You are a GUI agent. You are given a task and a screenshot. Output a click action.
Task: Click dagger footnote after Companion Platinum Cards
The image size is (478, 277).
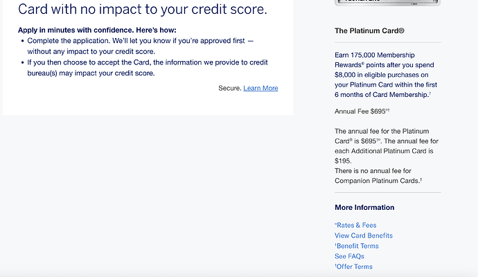click(421, 180)
